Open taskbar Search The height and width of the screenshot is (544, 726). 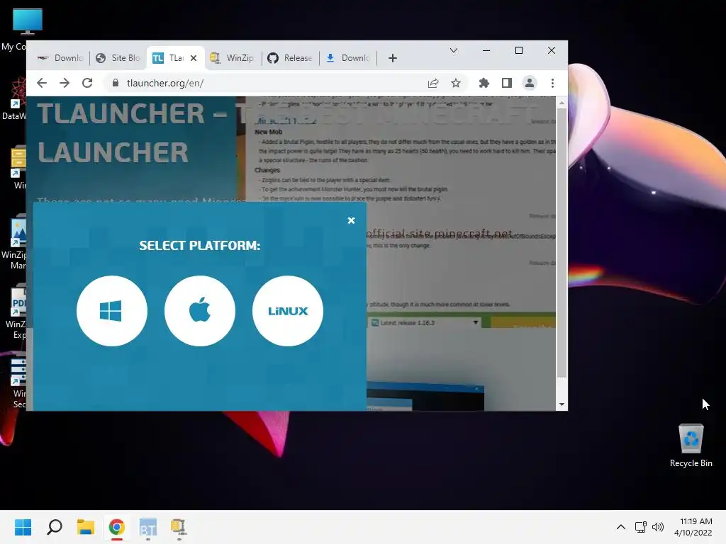54,527
